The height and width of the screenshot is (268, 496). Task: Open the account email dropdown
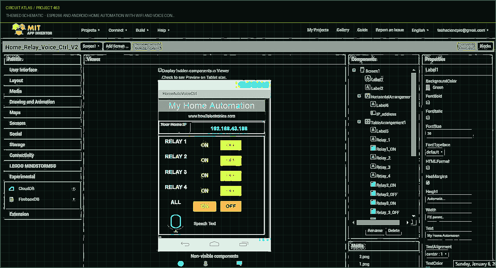point(463,30)
